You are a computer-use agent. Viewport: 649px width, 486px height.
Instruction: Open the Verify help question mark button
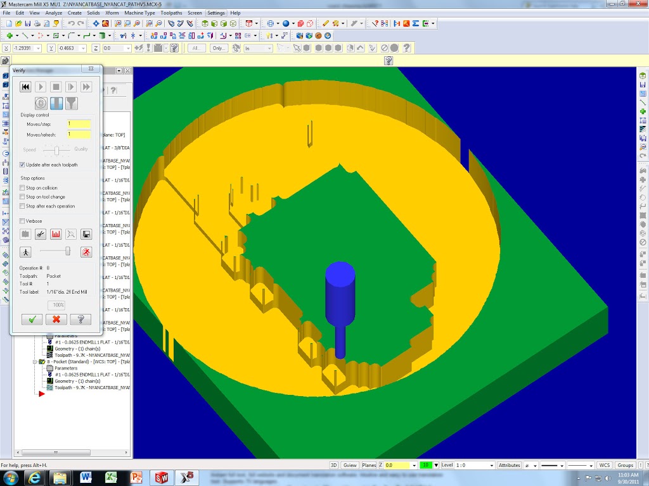[x=80, y=320]
